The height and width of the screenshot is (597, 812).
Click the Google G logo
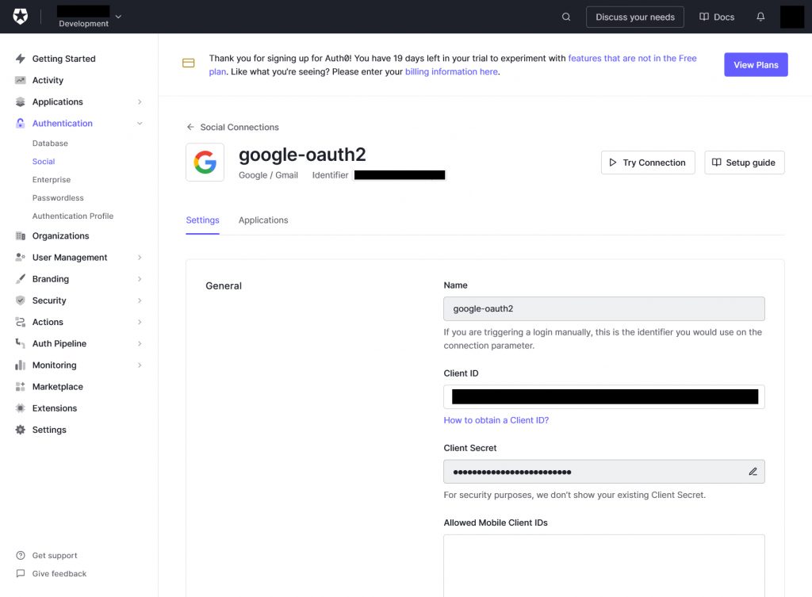point(205,162)
